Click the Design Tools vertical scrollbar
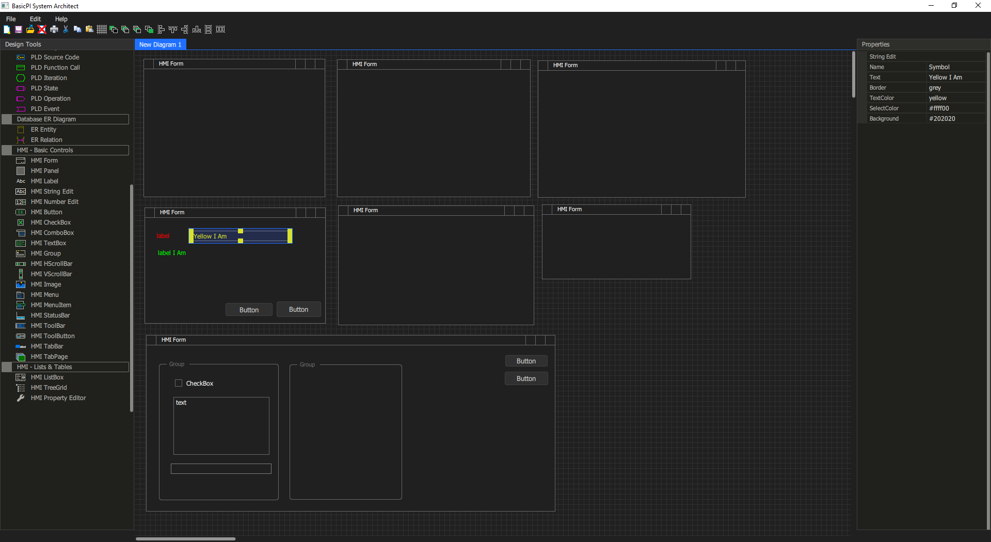 [132, 298]
